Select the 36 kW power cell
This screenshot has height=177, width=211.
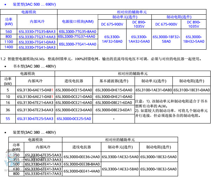tap(8, 110)
